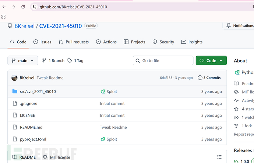Click the github.com/BKreisel/CVE-2021-45010 address bar
The image size is (254, 163).
[73, 7]
